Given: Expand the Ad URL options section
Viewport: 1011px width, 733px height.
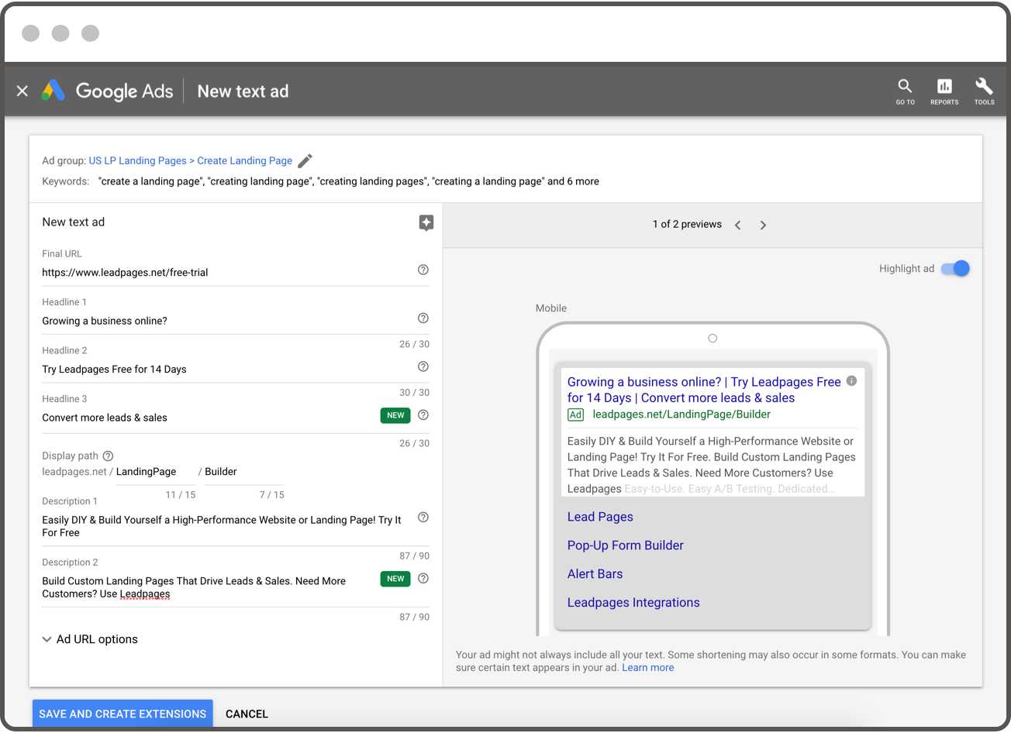Looking at the screenshot, I should point(90,638).
